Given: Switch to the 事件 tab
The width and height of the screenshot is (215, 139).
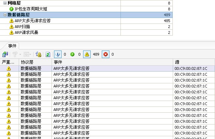Looking at the screenshot, I should click(12, 46).
